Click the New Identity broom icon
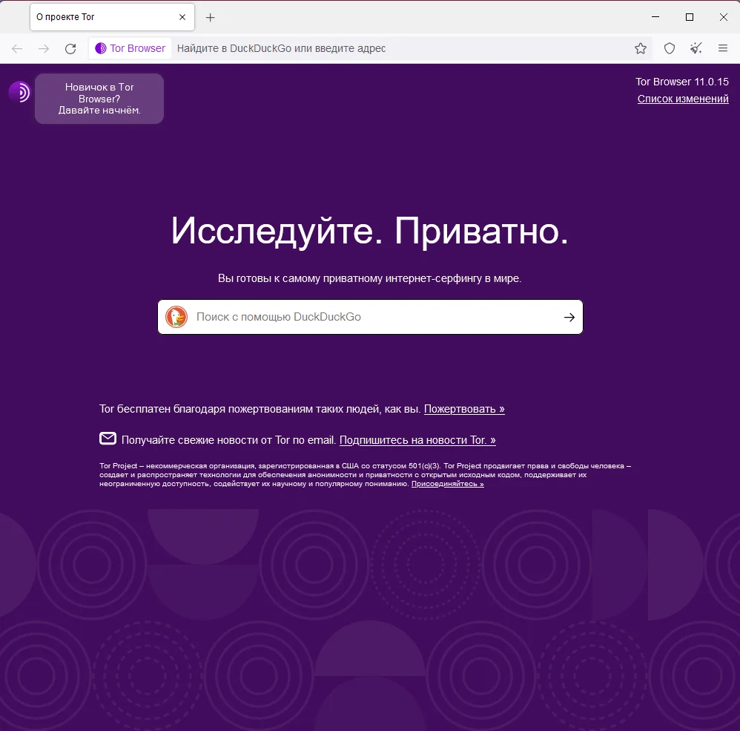The width and height of the screenshot is (740, 731). tap(696, 48)
